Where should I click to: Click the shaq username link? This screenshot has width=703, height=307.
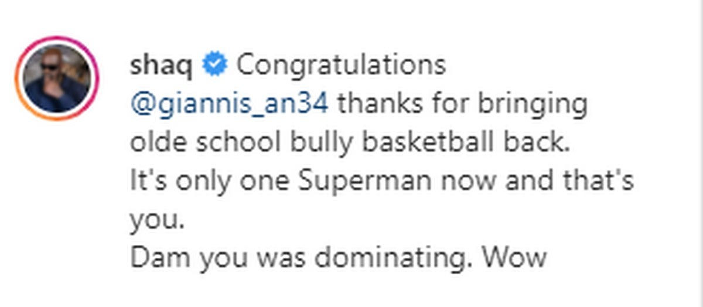point(161,66)
